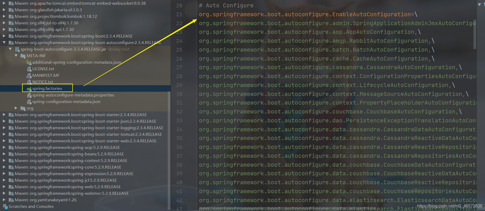Expand the org package folder

[x=16, y=108]
